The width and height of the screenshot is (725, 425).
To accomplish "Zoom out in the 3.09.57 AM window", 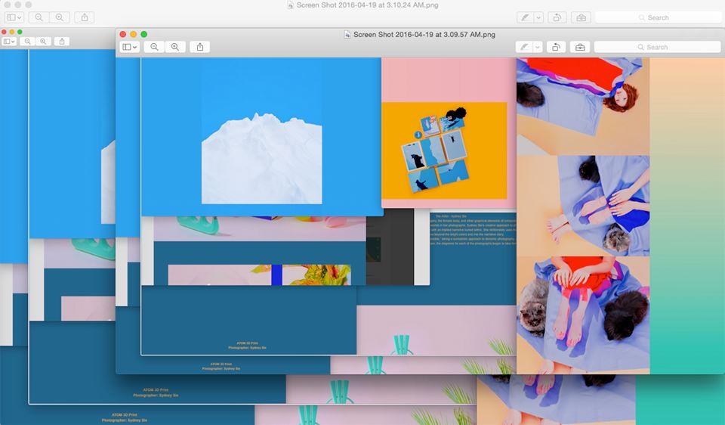I will pyautogui.click(x=154, y=47).
